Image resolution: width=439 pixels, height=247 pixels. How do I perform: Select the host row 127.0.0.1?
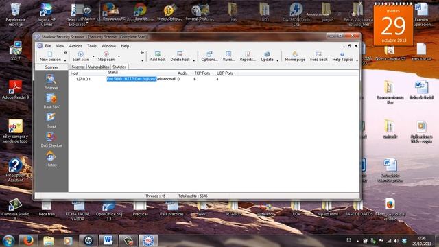pos(83,80)
